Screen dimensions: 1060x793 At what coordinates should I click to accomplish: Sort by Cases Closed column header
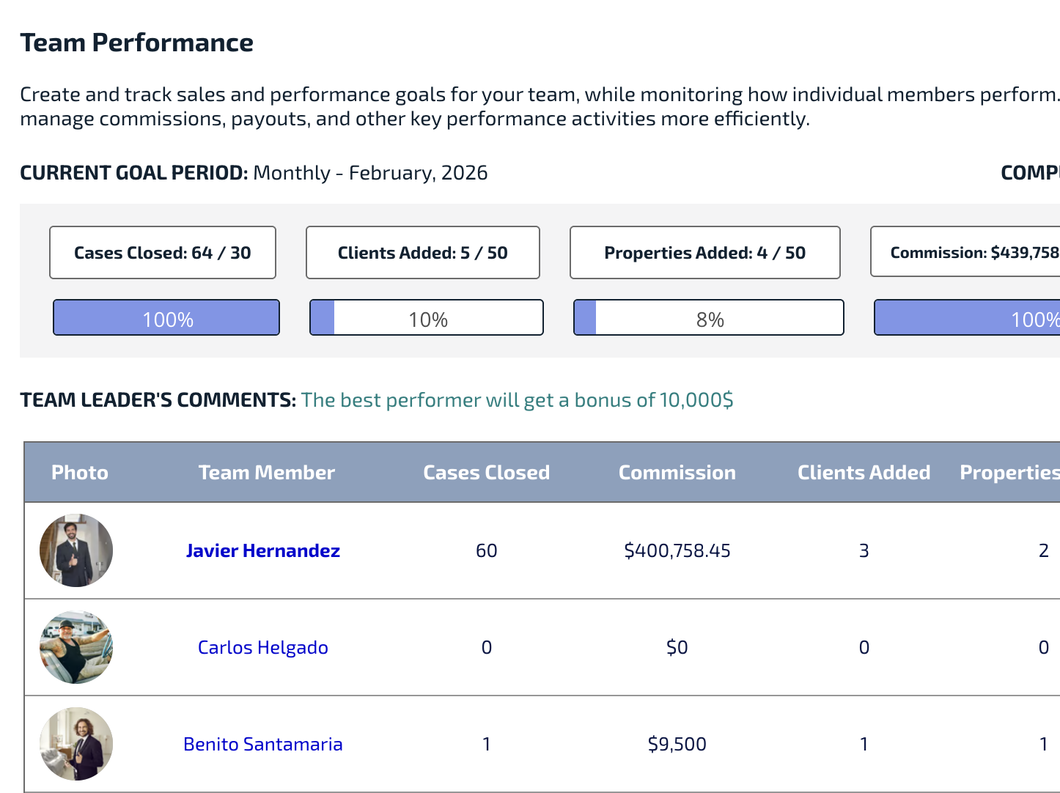pos(486,473)
